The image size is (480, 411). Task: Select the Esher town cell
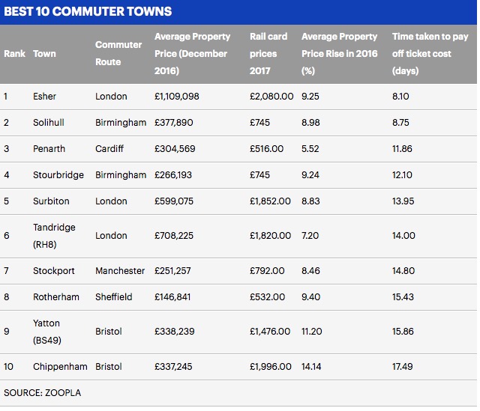[x=45, y=97]
